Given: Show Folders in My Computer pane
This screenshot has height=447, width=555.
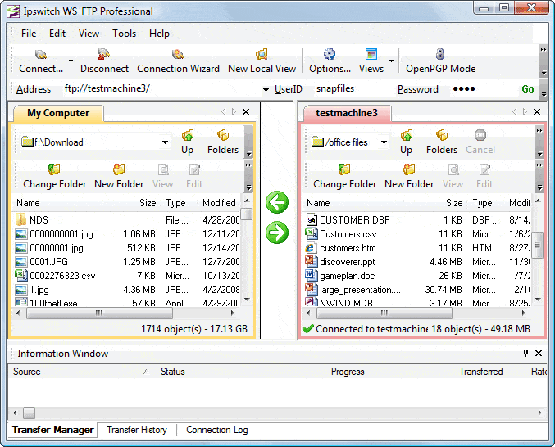Looking at the screenshot, I should (x=223, y=142).
